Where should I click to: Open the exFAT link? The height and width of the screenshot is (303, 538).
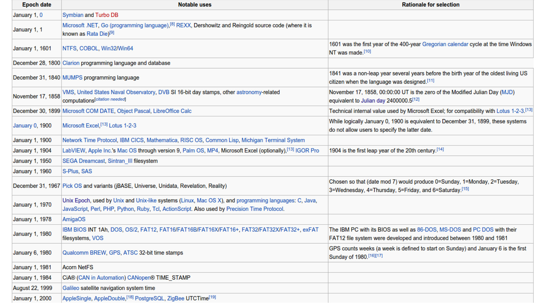311,230
